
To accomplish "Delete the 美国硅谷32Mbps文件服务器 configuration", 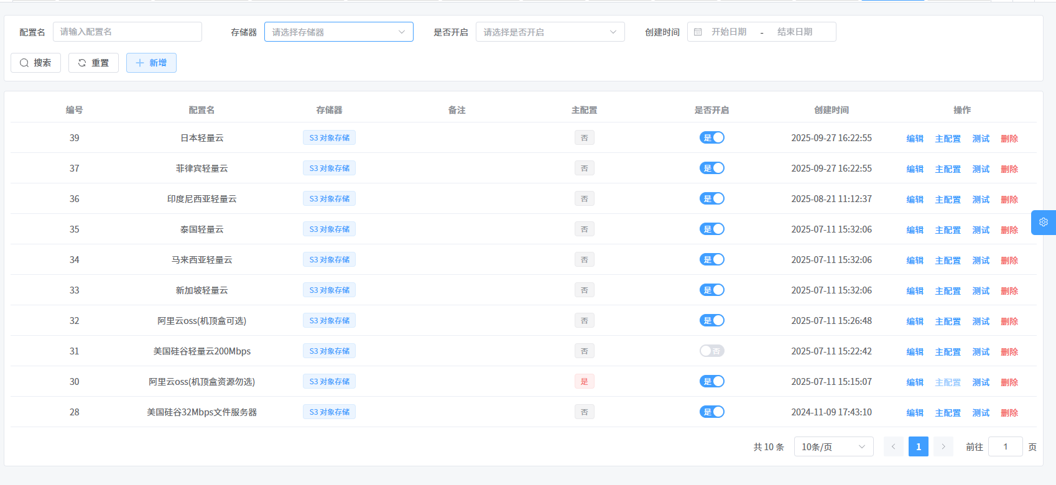I will click(1009, 413).
